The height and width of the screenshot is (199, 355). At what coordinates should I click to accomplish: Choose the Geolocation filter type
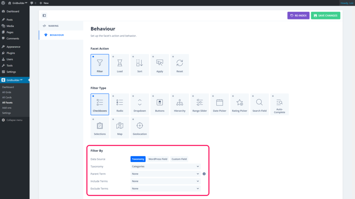pyautogui.click(x=140, y=127)
